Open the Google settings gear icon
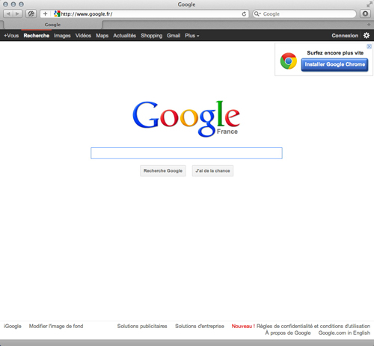The height and width of the screenshot is (346, 374). [367, 35]
